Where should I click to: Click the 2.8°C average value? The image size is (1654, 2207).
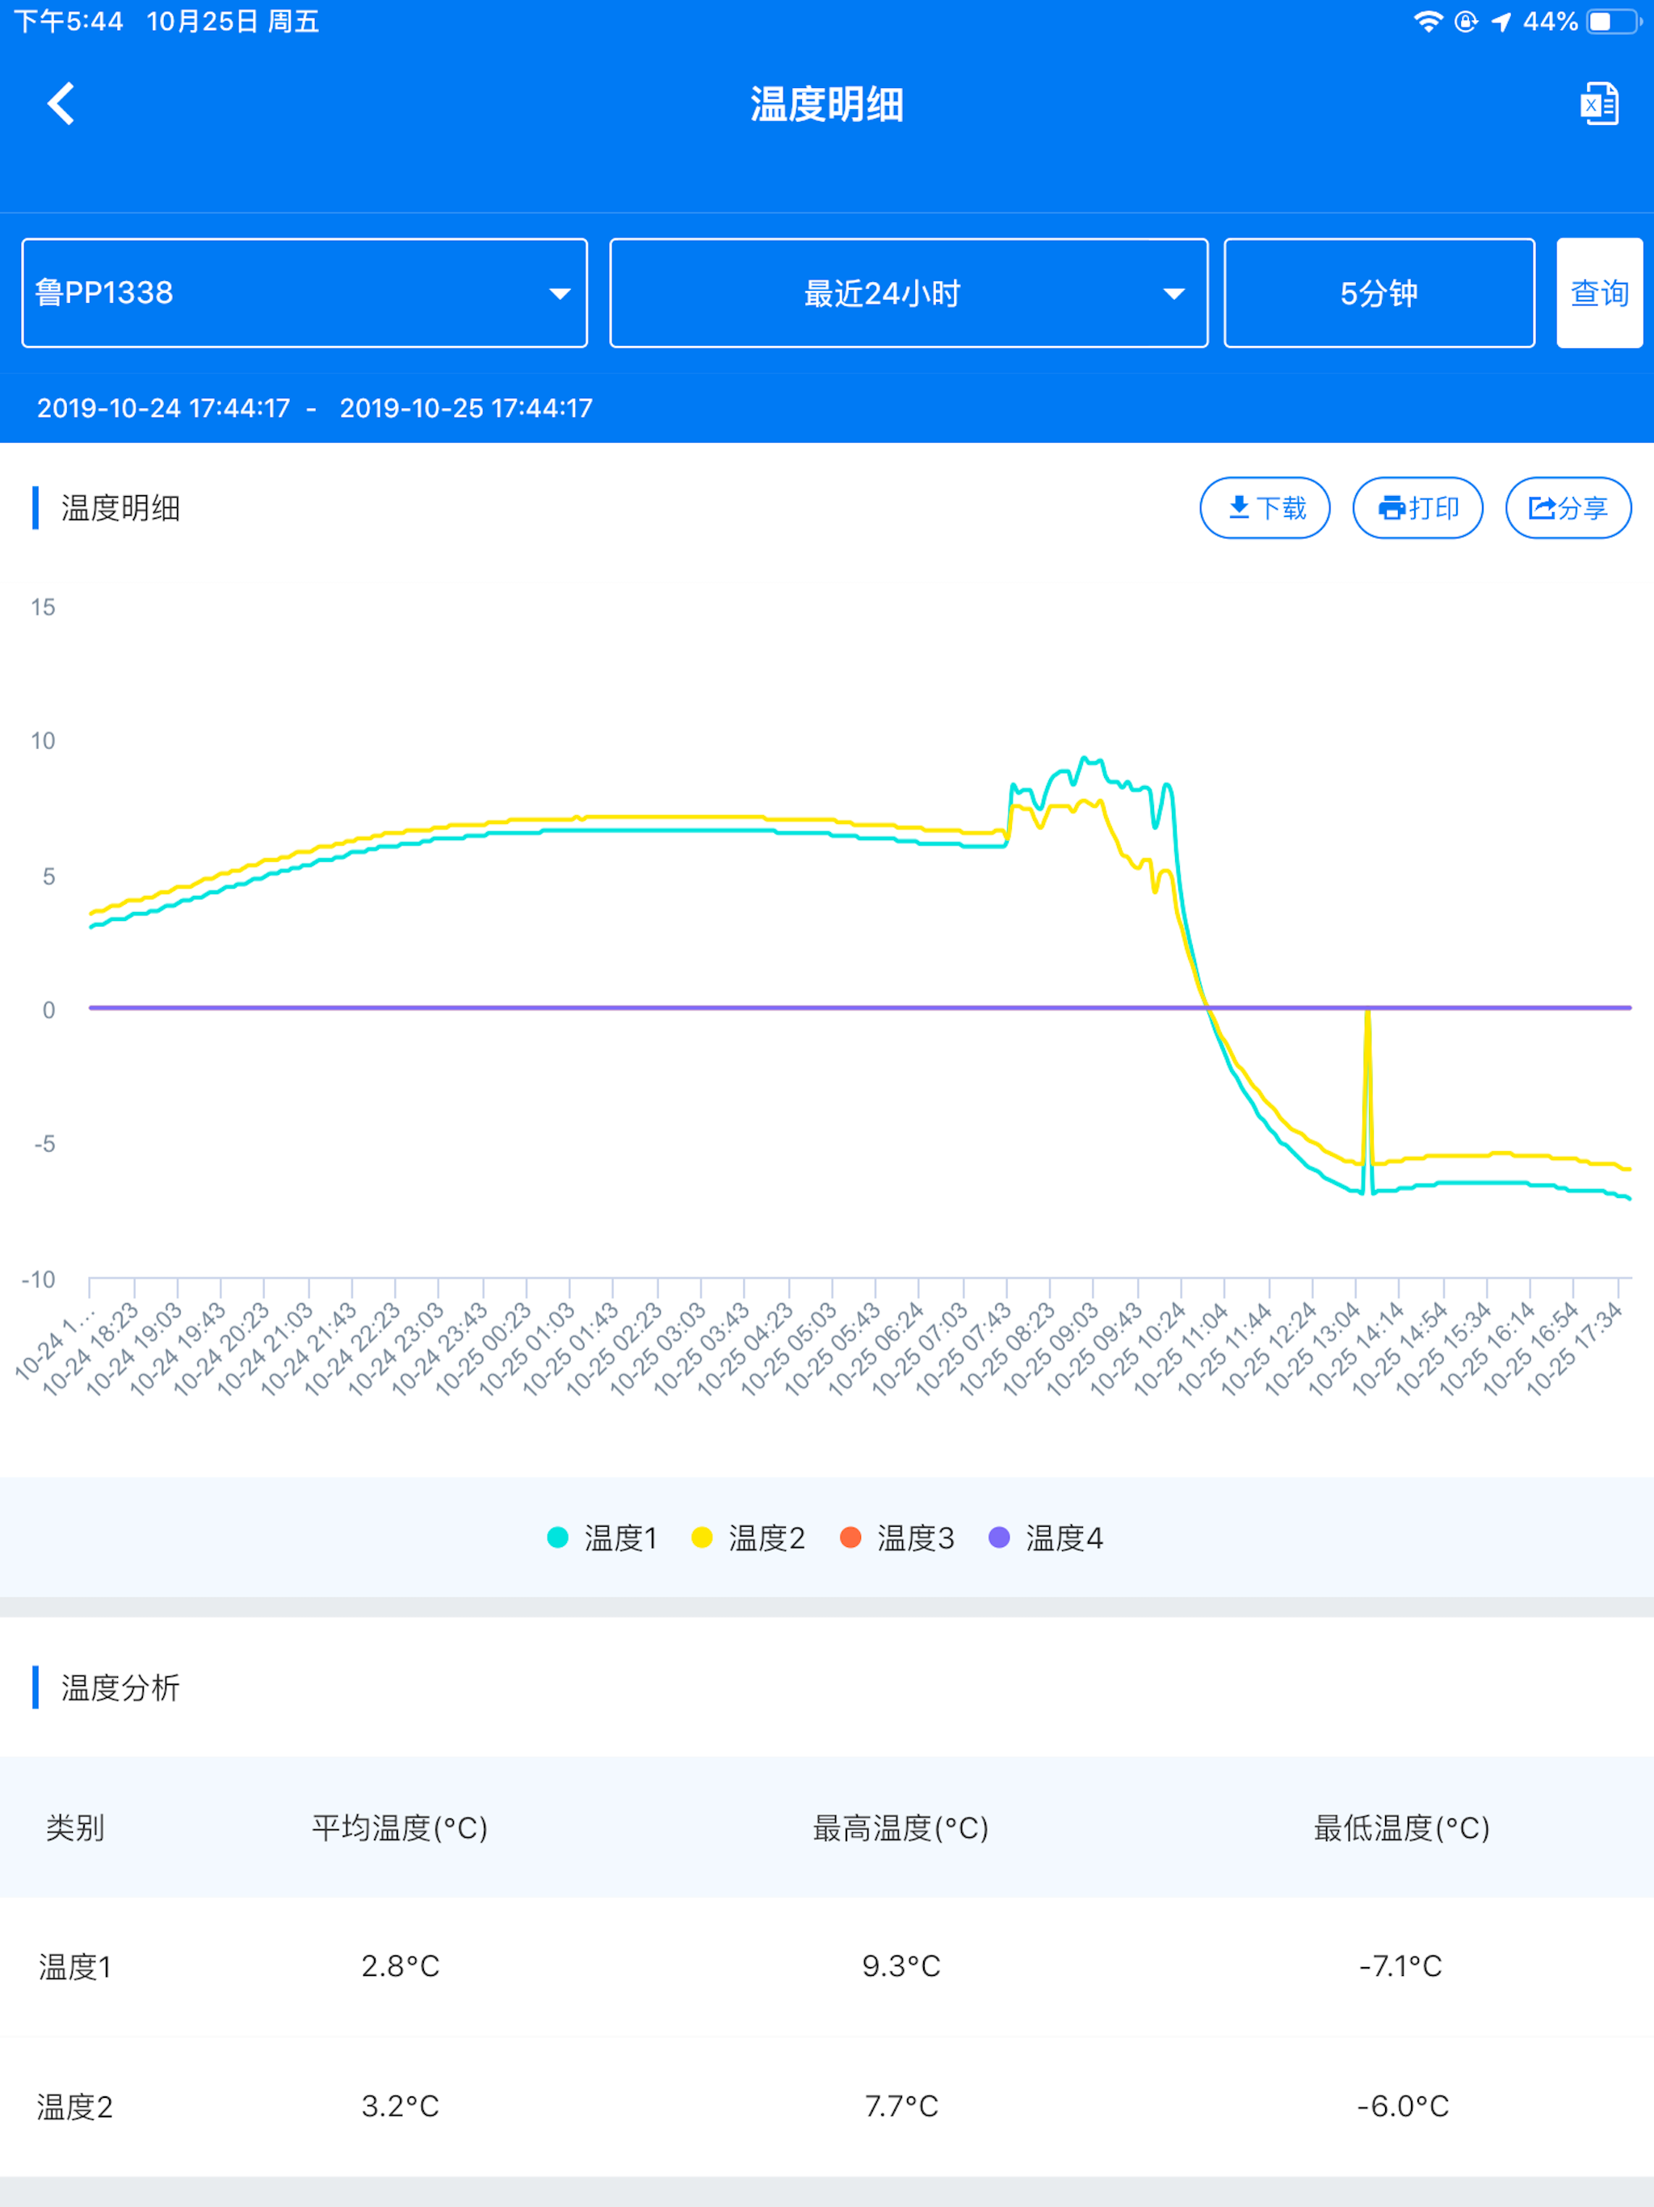pyautogui.click(x=400, y=1965)
